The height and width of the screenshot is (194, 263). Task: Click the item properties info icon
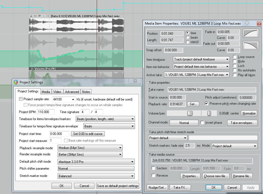point(44,16)
